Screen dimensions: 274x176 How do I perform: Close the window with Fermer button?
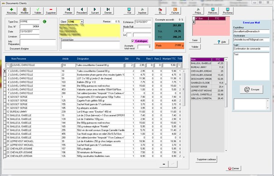click(x=234, y=168)
